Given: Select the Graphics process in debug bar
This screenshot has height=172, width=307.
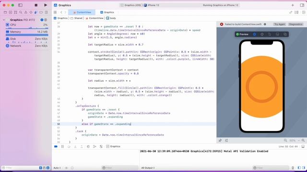Looking at the screenshot, I should coord(113,147).
